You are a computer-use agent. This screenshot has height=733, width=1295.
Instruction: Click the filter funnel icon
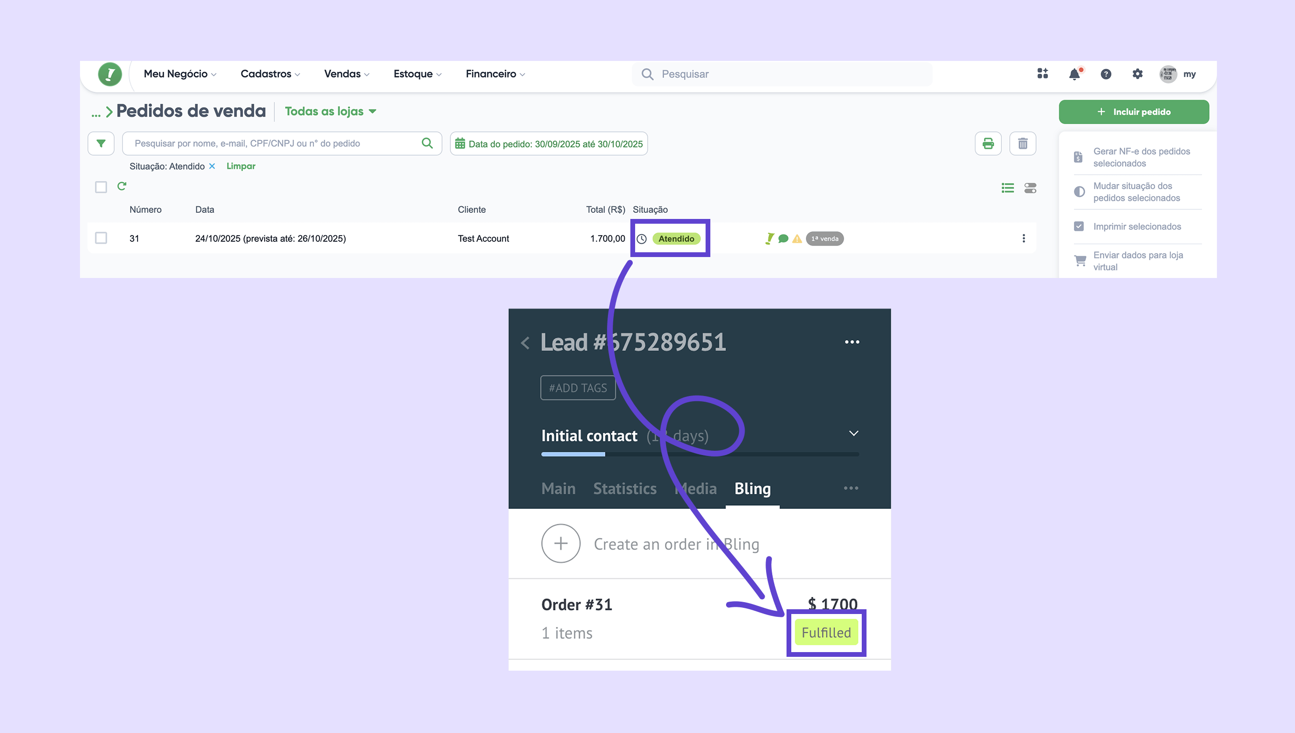(x=101, y=143)
